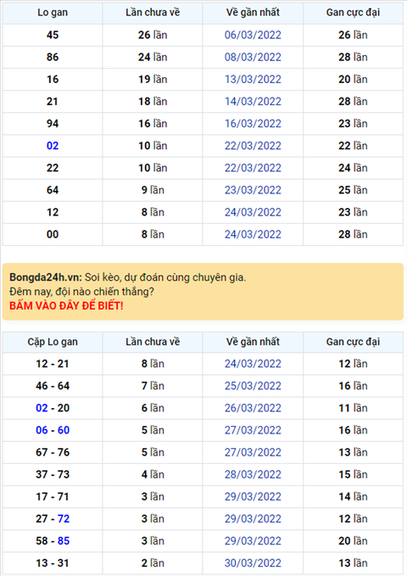Screen dimensions: 407x576
Task: Select the 11 lần cell in row 02 - 20
Action: click(x=353, y=408)
